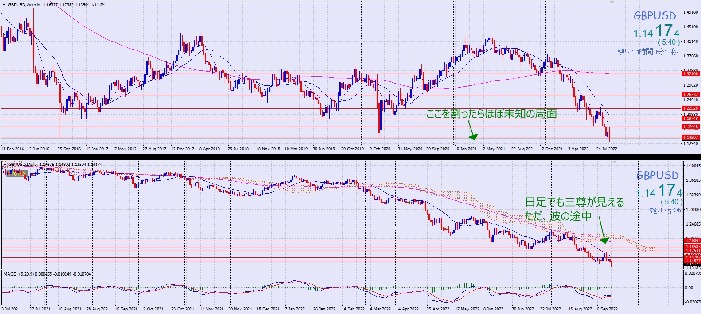Click the chart shift triangle on Daily chart
Image resolution: width=701 pixels, height=314 pixels.
pyautogui.click(x=614, y=162)
